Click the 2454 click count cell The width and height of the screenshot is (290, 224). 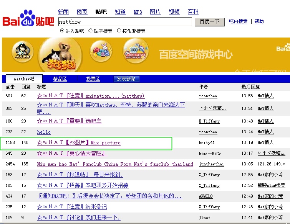(9, 164)
